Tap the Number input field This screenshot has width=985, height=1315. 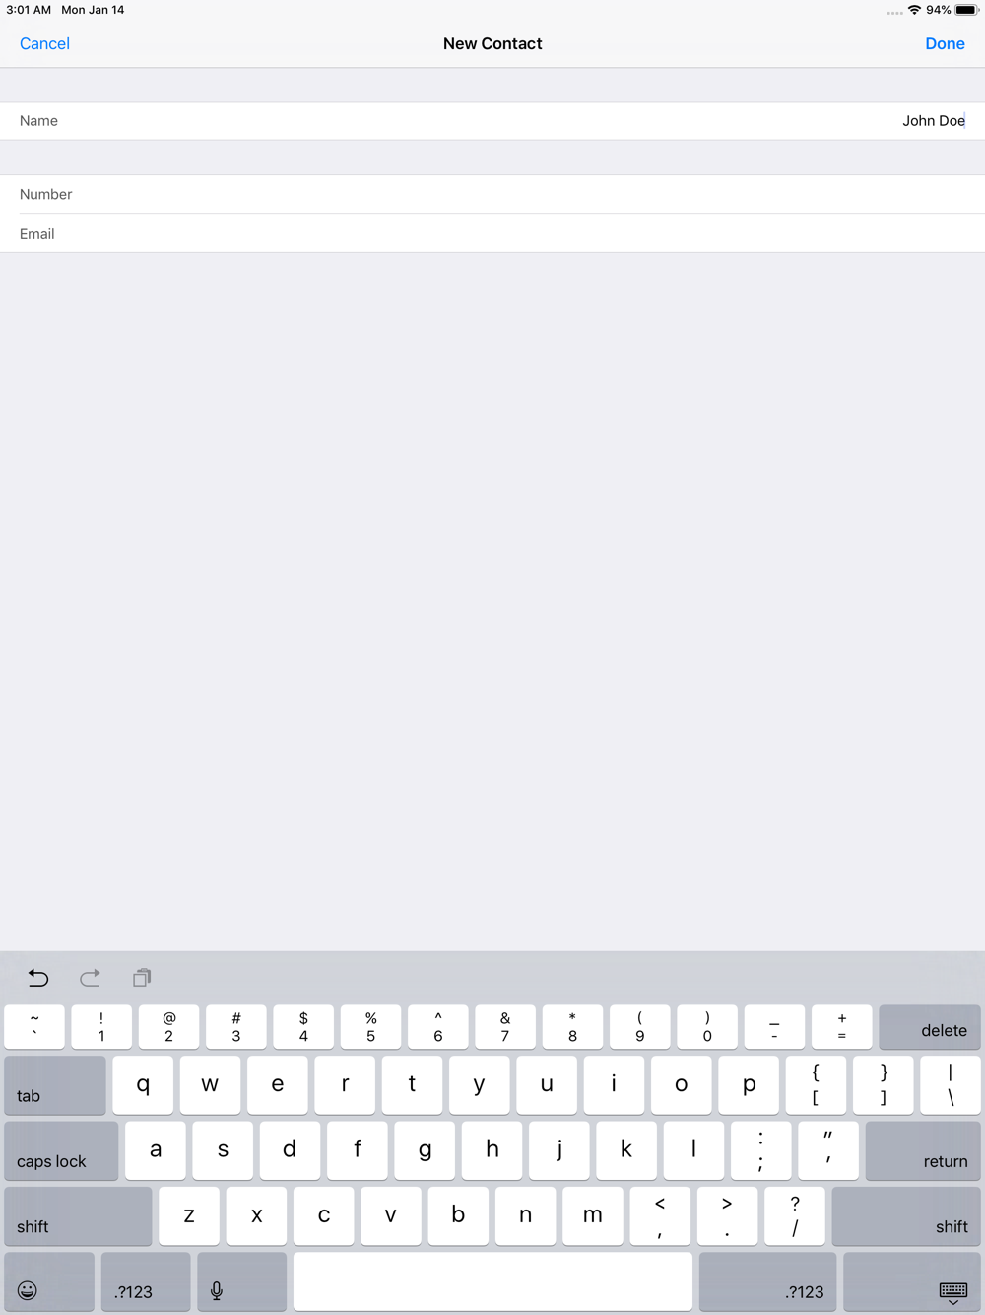[x=492, y=194]
